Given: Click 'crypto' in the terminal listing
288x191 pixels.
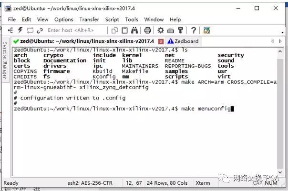Looking at the screenshot, I should click(53, 55).
